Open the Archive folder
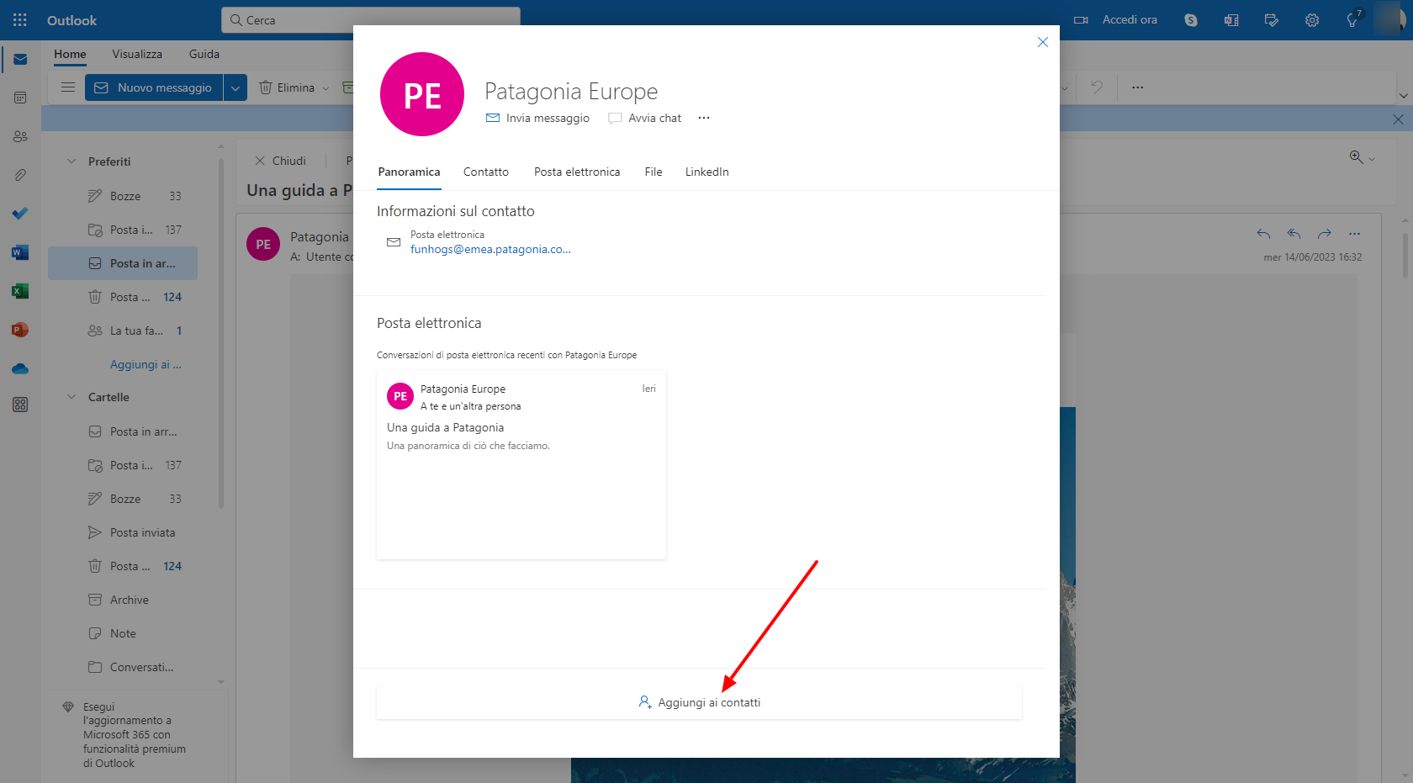The image size is (1413, 783). [123, 600]
